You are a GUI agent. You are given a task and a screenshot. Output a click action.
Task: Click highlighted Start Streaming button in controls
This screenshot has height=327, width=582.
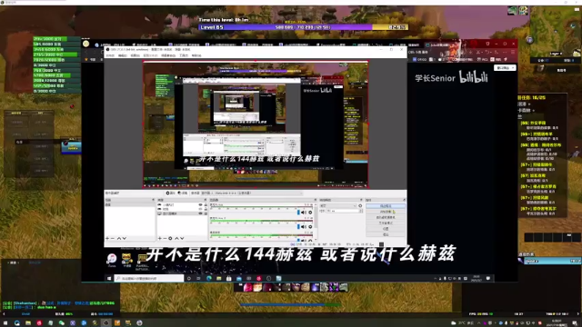386,206
